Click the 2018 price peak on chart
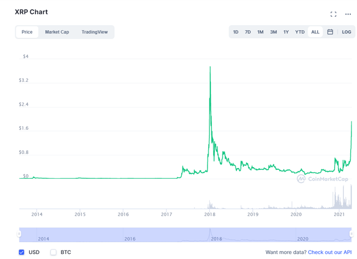 [x=210, y=67]
